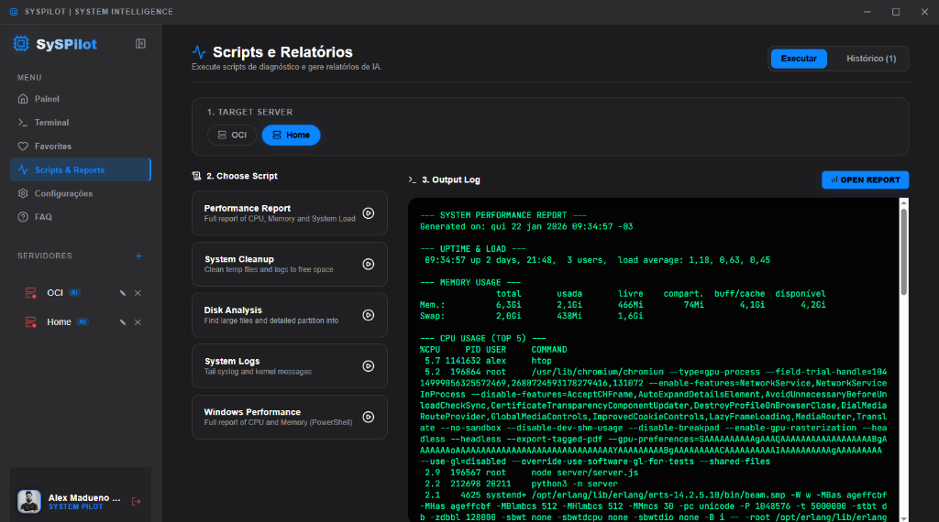Edit the OCI server with the pencil icon

pos(123,293)
